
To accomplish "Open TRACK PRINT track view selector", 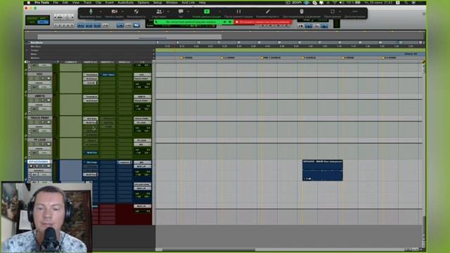I will pos(39,126).
